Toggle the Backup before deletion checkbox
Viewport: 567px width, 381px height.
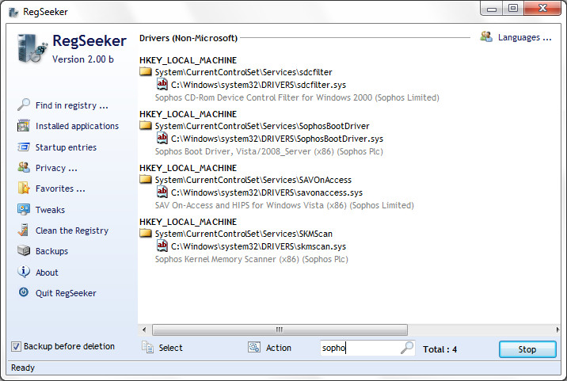(x=16, y=347)
